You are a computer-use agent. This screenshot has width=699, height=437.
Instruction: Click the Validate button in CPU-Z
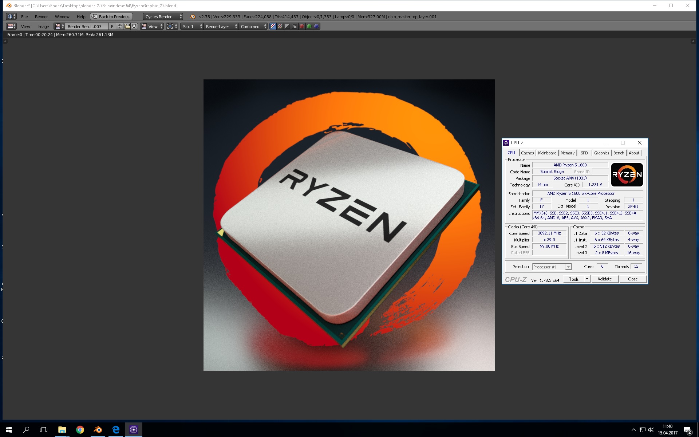point(605,279)
